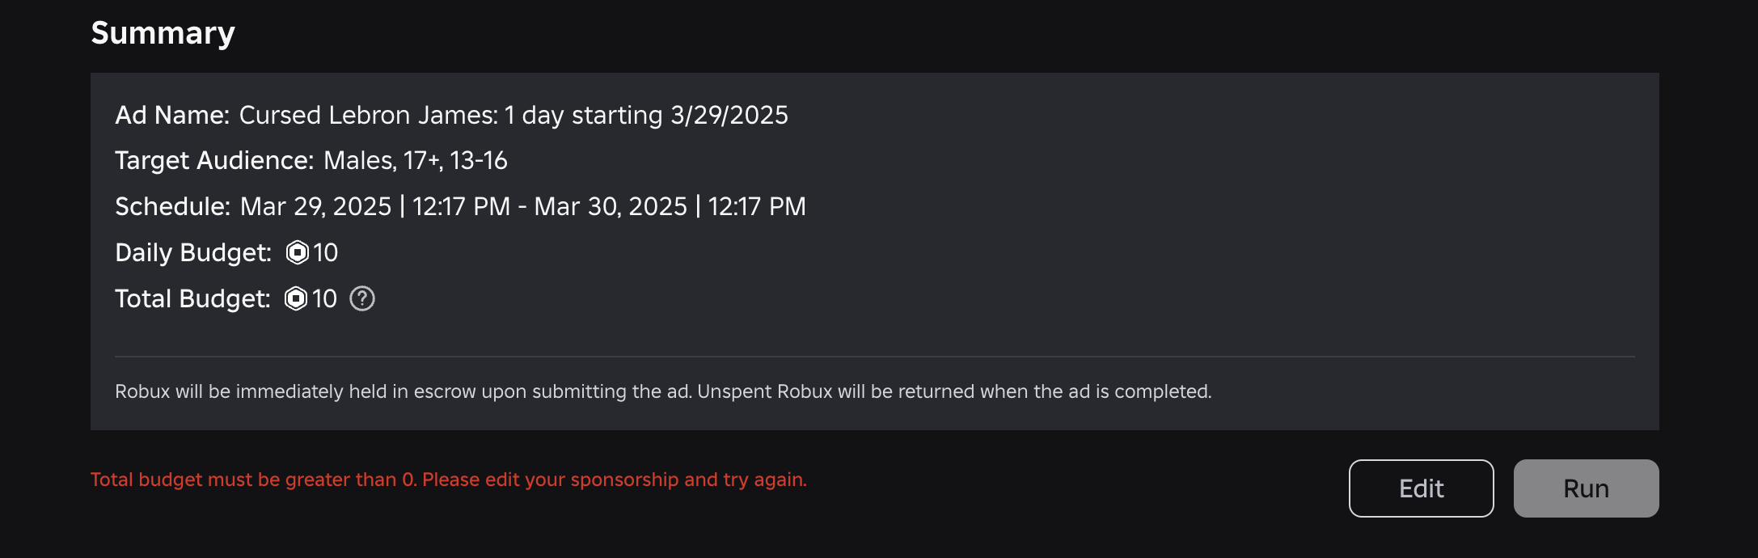Select the Total Budget label
This screenshot has height=558, width=1758.
pyautogui.click(x=194, y=298)
